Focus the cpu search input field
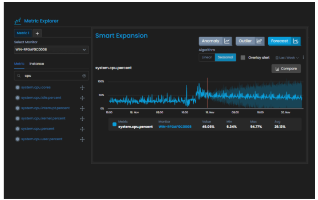This screenshot has width=318, height=200. tap(51, 76)
